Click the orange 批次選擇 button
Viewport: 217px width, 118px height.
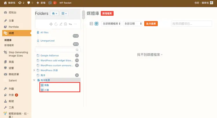(151, 24)
